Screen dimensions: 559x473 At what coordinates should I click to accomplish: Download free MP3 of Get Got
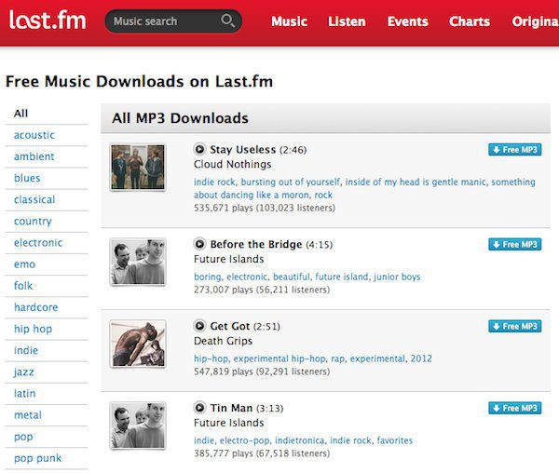515,326
